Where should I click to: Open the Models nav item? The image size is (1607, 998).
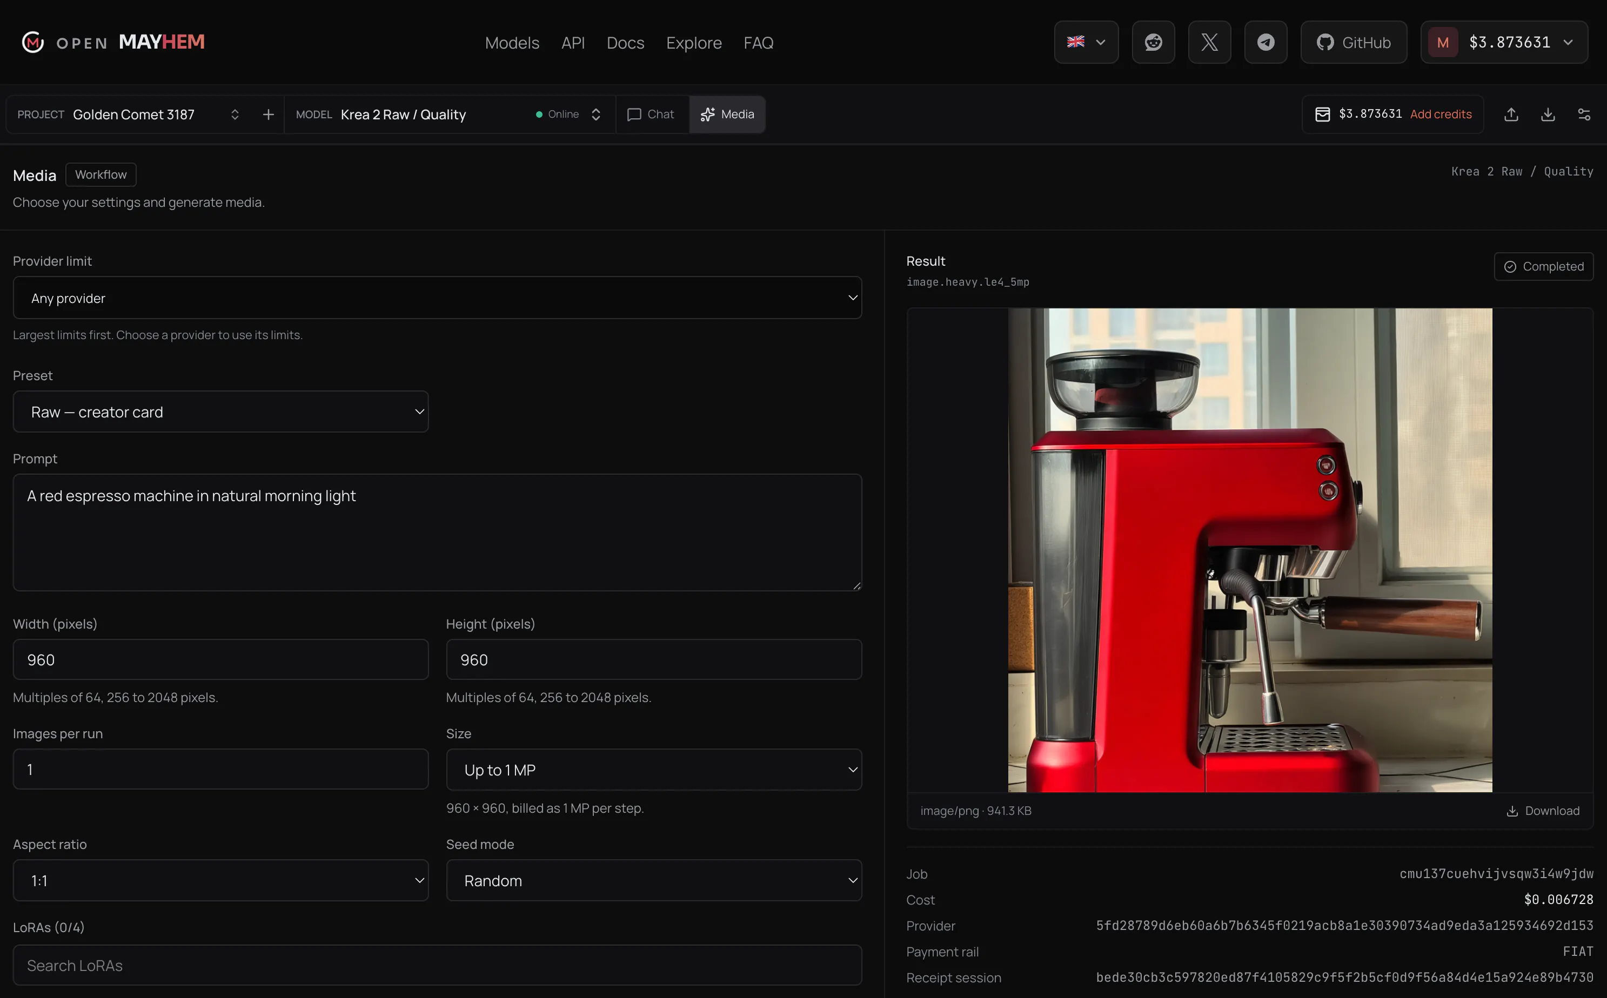click(x=512, y=43)
